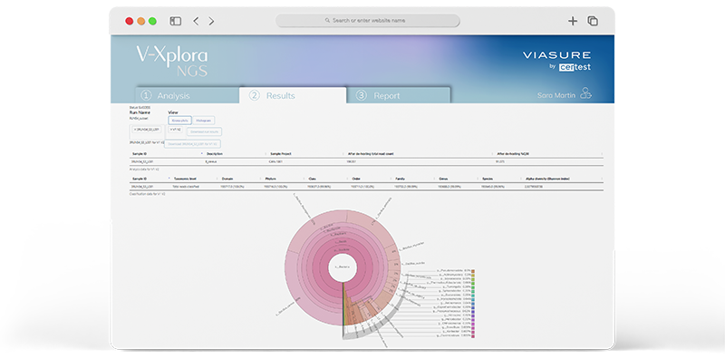Open the sample selector under Run Name
Viewport: 725px width, 359px height.
(146, 130)
